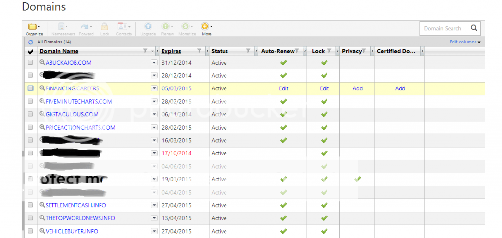Click the Monetize toolbar icon
The image size is (502, 238).
pos(187,29)
